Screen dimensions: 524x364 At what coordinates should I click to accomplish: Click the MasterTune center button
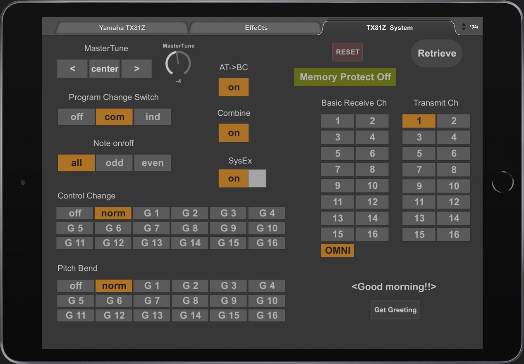[x=105, y=69]
